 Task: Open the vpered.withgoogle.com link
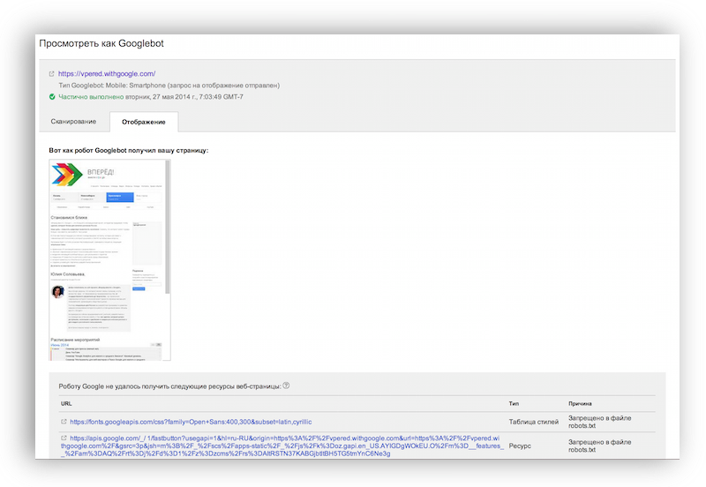coord(107,73)
